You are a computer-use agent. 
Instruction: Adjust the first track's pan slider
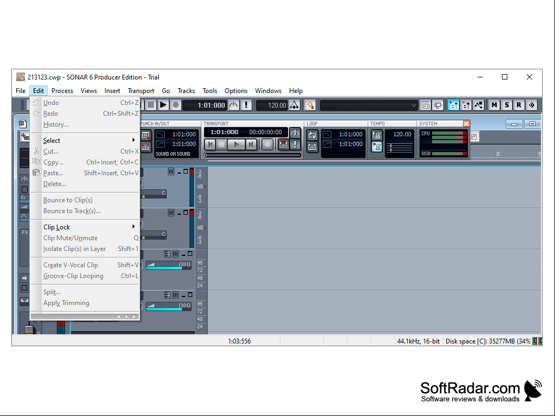(154, 194)
